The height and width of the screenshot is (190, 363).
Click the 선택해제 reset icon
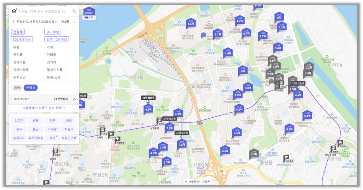click(56, 99)
